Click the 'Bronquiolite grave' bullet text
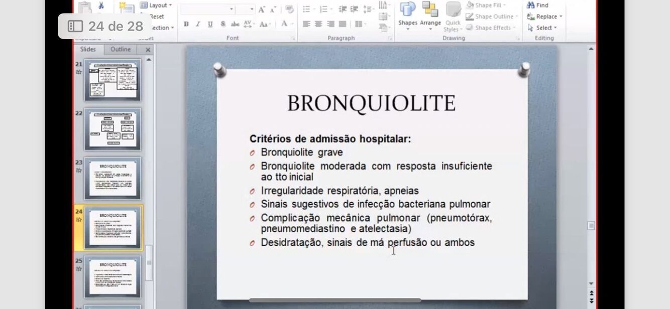Image resolution: width=670 pixels, height=309 pixels. [302, 152]
